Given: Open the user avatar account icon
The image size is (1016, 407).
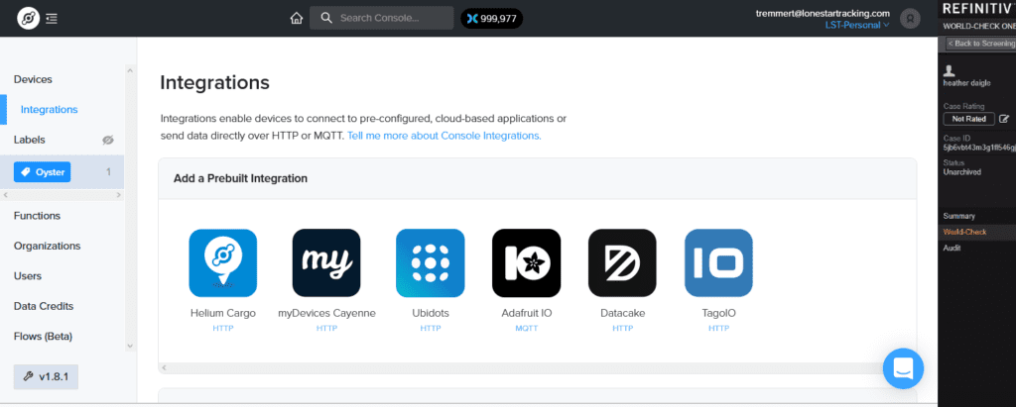Looking at the screenshot, I should tap(911, 19).
